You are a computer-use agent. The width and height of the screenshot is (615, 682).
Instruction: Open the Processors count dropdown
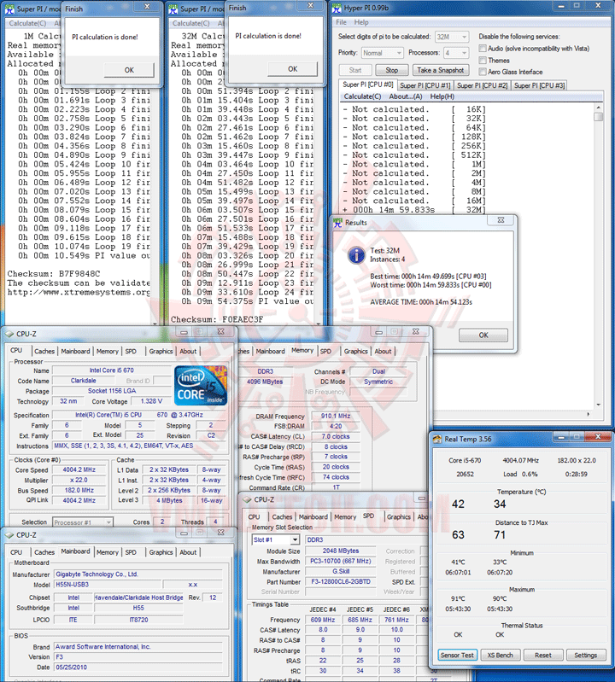click(x=456, y=53)
